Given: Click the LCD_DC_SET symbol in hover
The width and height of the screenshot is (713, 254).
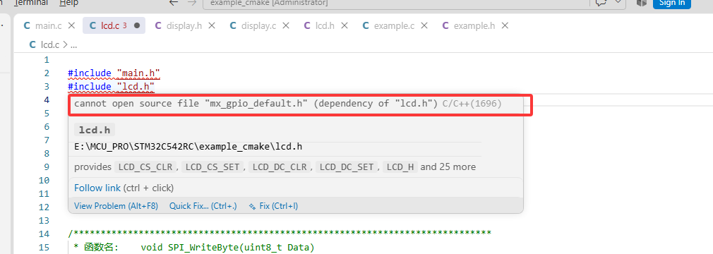Looking at the screenshot, I should (347, 167).
